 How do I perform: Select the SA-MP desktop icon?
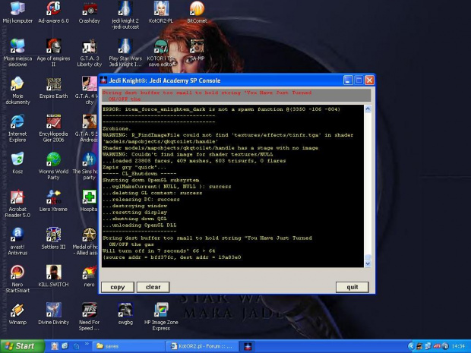tap(197, 50)
